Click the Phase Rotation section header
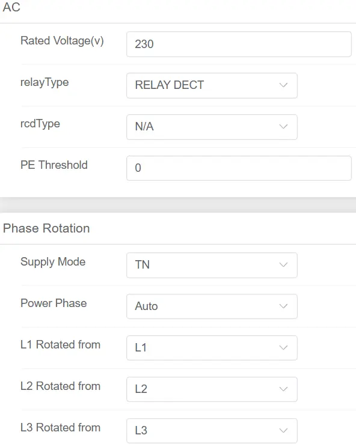 46,228
